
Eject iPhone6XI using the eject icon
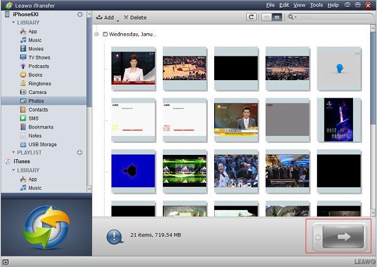pyautogui.click(x=80, y=14)
